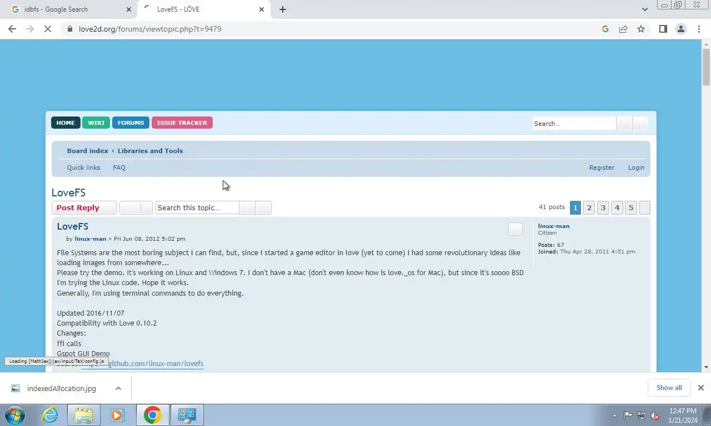The width and height of the screenshot is (711, 426).
Task: Bookmark this page with star icon
Action: (641, 29)
